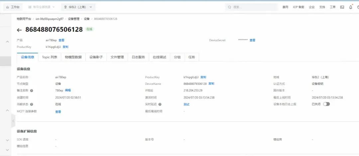This screenshot has width=359, height=156.
Task: Click the 设备扩展信息 section heading
Action: click(27, 131)
